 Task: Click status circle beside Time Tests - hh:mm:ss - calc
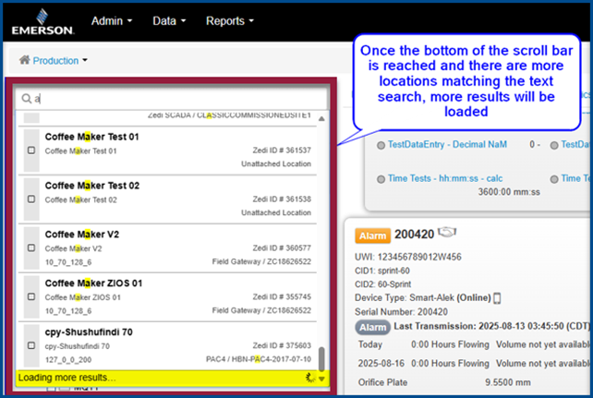tap(381, 179)
